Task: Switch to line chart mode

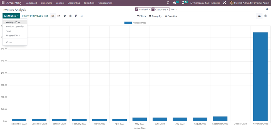Action: [59, 16]
